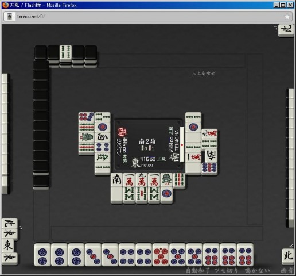Click the ピリジアン player name
The image size is (296, 276).
click(x=119, y=147)
